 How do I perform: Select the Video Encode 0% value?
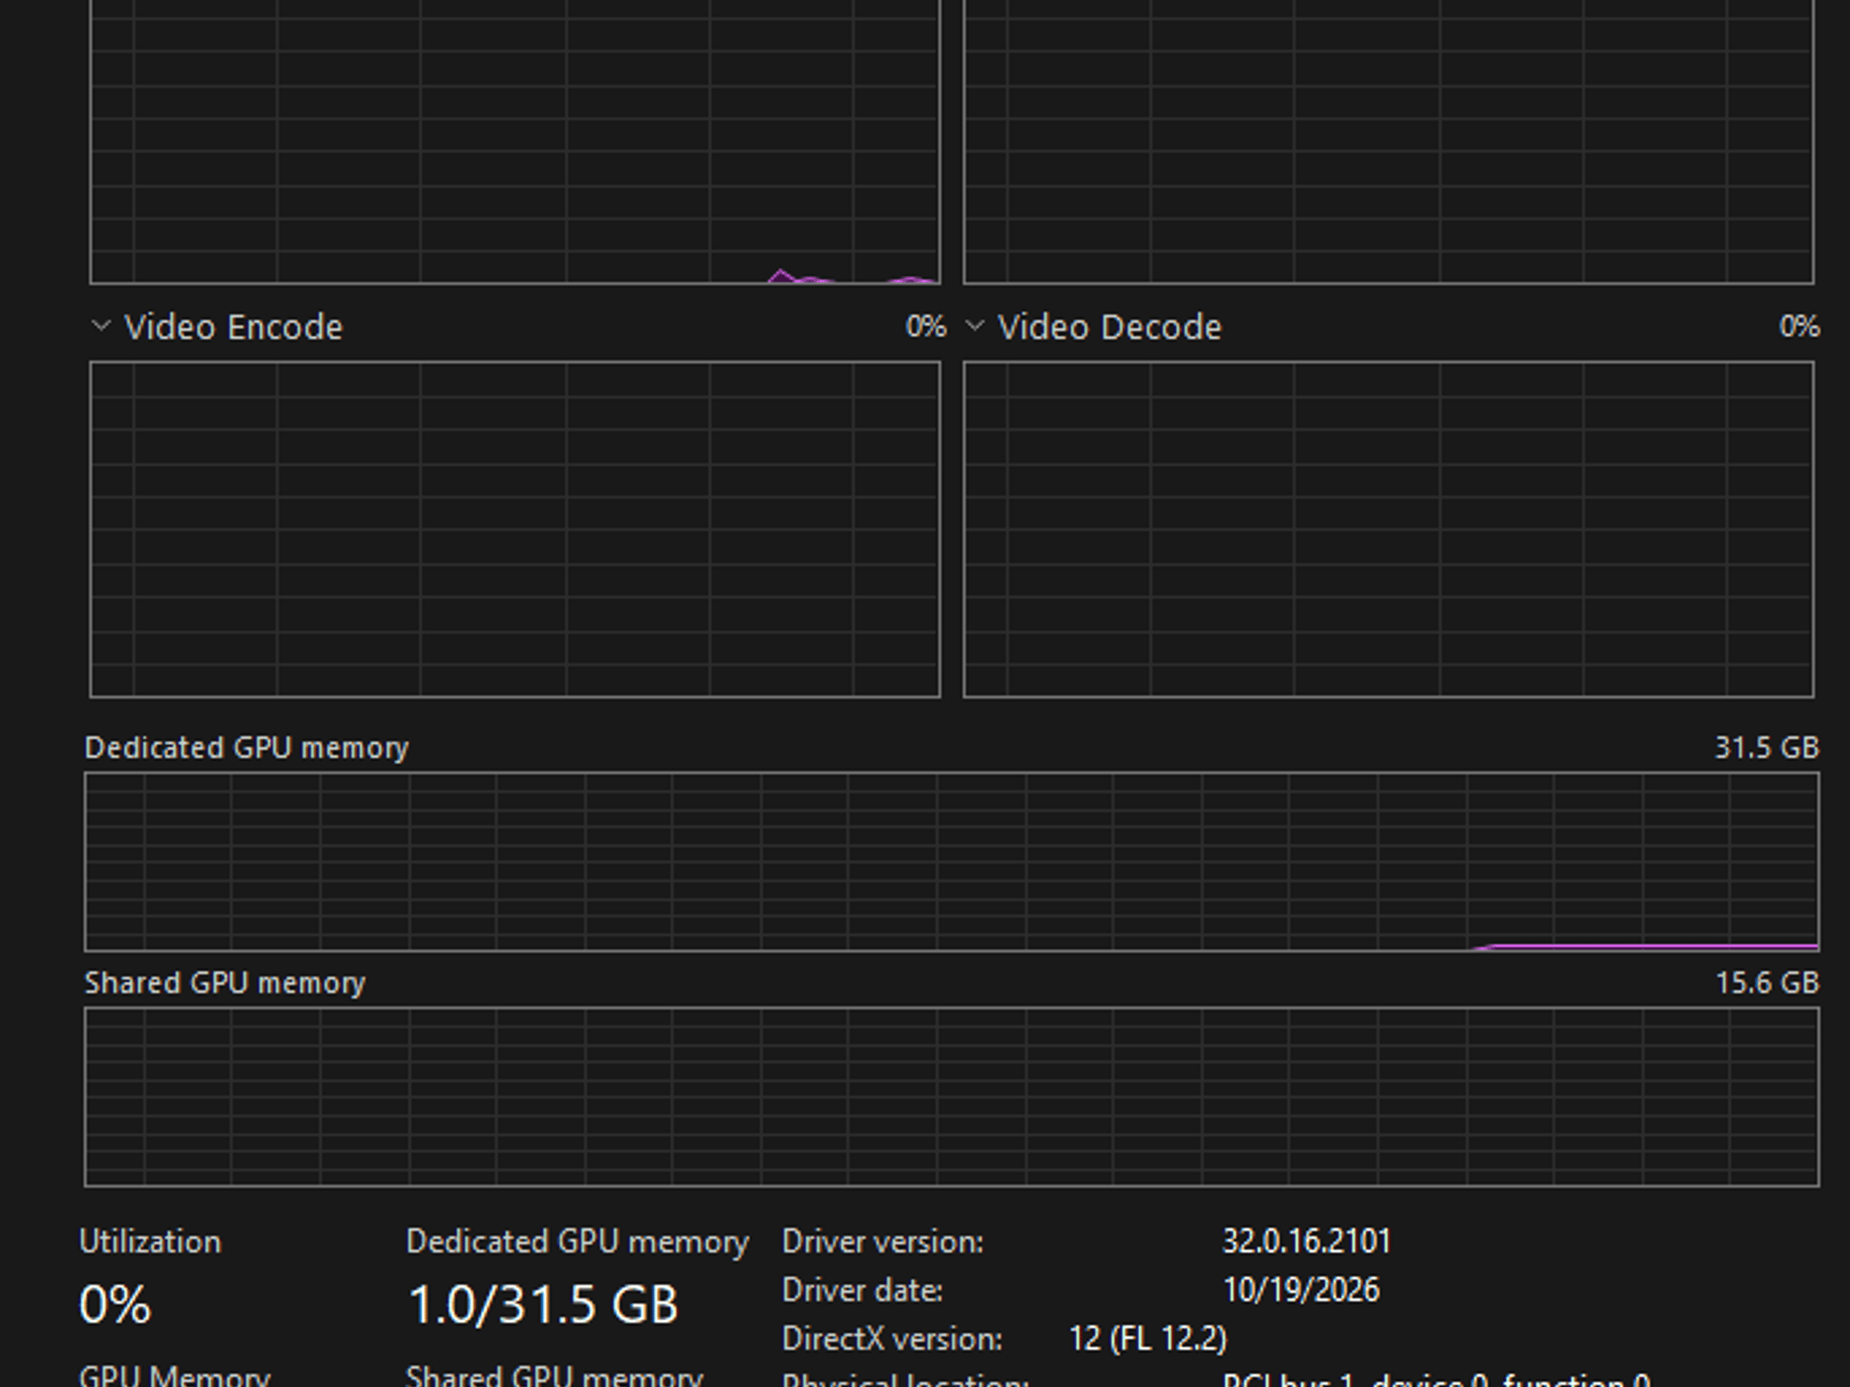pos(926,326)
